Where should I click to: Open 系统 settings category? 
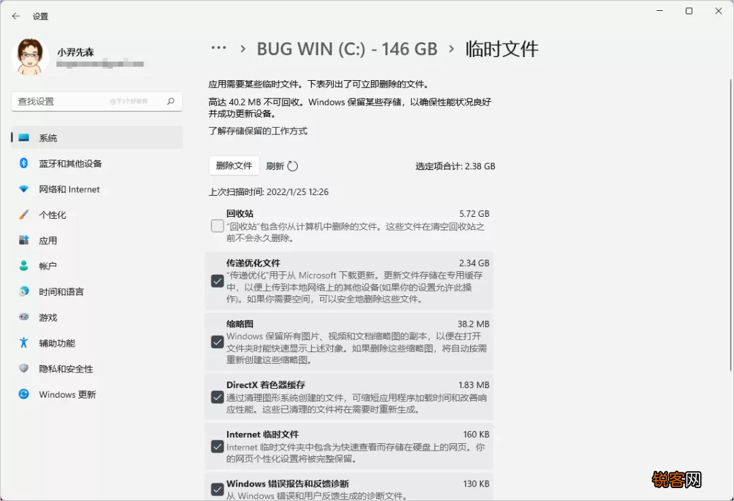97,138
